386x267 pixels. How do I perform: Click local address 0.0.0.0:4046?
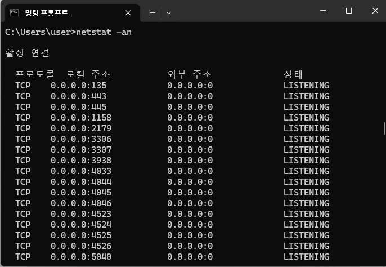81,203
